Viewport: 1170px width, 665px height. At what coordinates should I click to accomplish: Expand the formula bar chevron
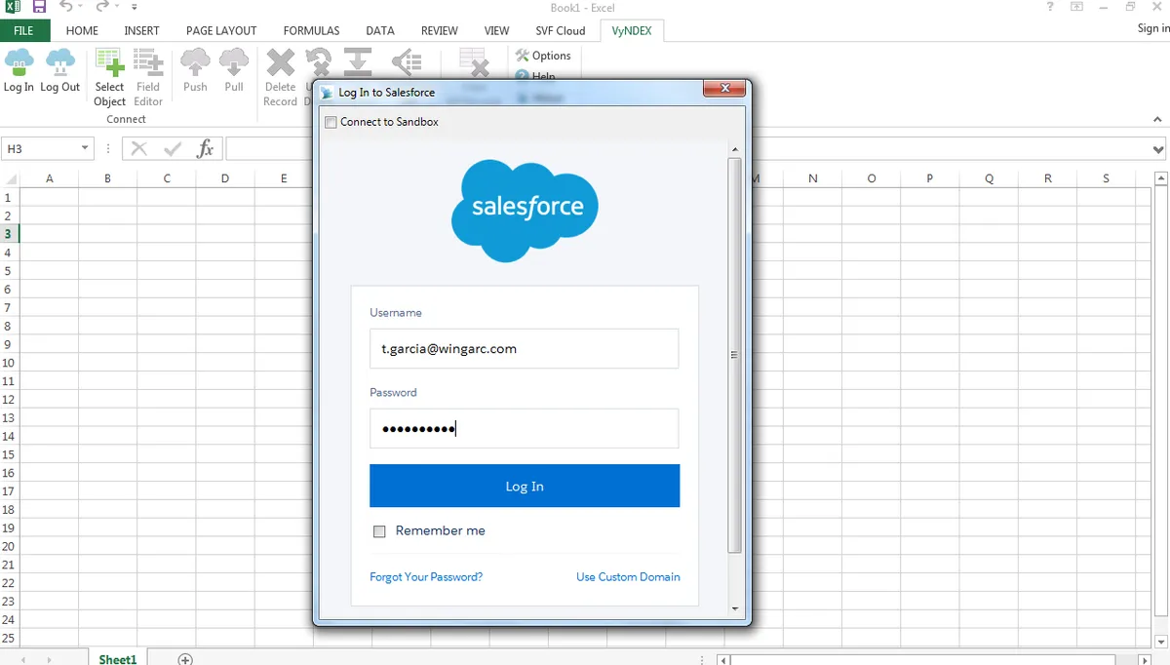click(1158, 149)
